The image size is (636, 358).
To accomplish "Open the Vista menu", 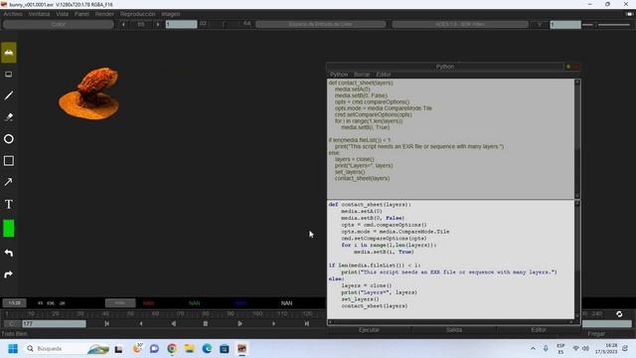I will tap(62, 14).
